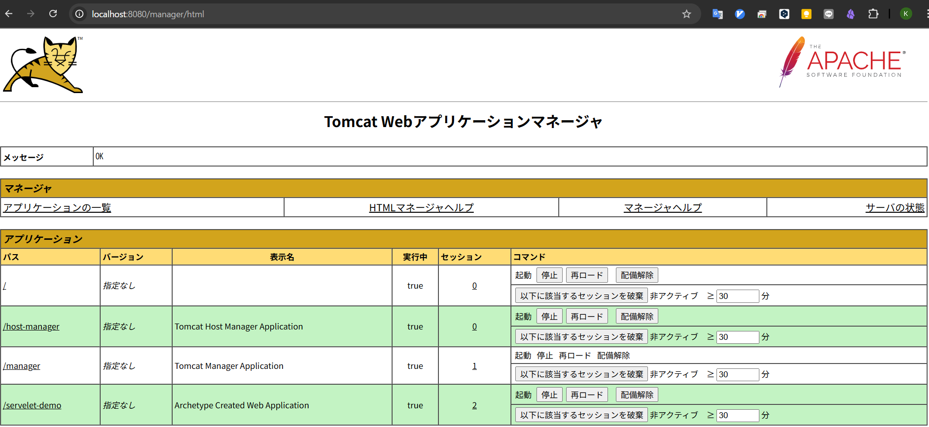Viewport: 929px width, 427px height.
Task: Bookmark this page with the star icon
Action: click(x=686, y=14)
